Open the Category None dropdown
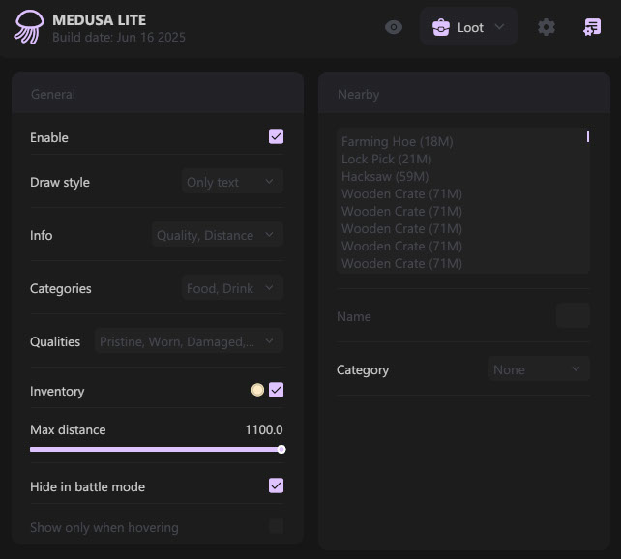The width and height of the screenshot is (621, 559). click(x=538, y=369)
